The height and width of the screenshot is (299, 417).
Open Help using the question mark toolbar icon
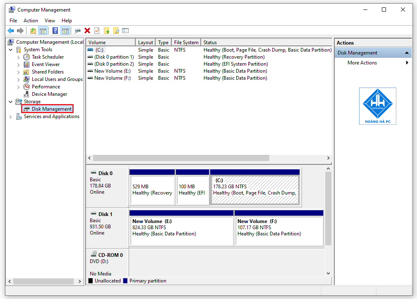(x=55, y=31)
